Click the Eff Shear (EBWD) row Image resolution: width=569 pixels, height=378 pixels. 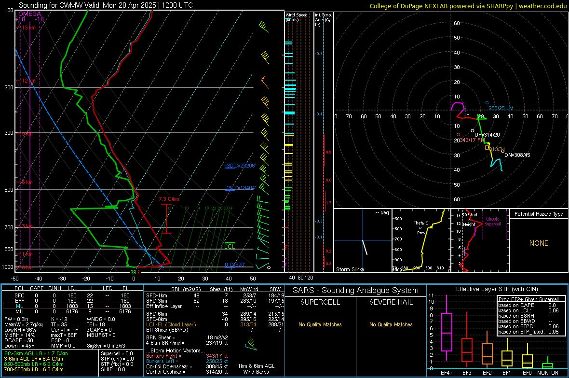tap(215, 330)
